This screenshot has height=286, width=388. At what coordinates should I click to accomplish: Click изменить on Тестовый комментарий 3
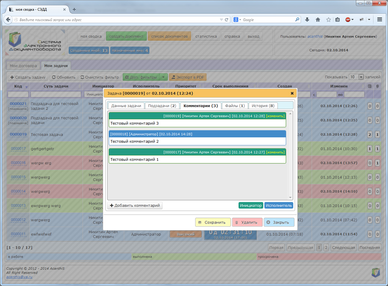[x=275, y=116]
